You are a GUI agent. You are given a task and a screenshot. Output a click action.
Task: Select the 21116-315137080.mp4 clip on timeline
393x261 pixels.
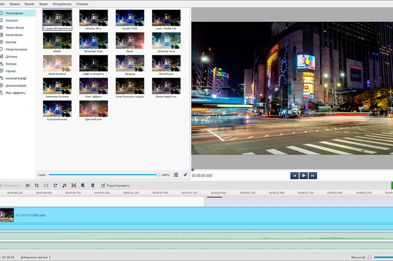[x=196, y=215]
